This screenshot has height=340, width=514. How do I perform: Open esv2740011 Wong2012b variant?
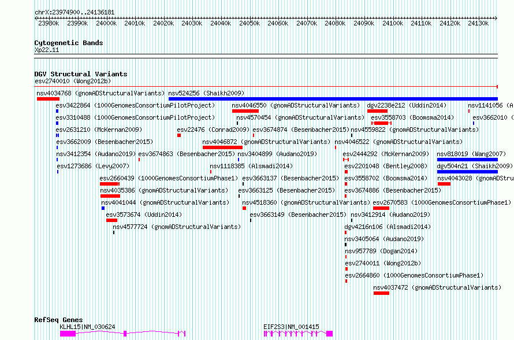[383, 263]
